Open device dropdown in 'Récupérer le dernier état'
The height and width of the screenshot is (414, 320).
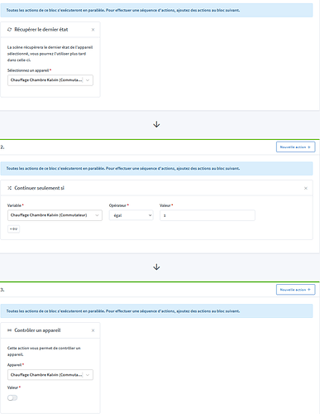pos(50,80)
